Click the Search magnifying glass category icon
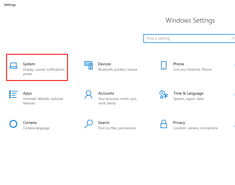Image resolution: width=235 pixels, height=185 pixels. point(89,124)
